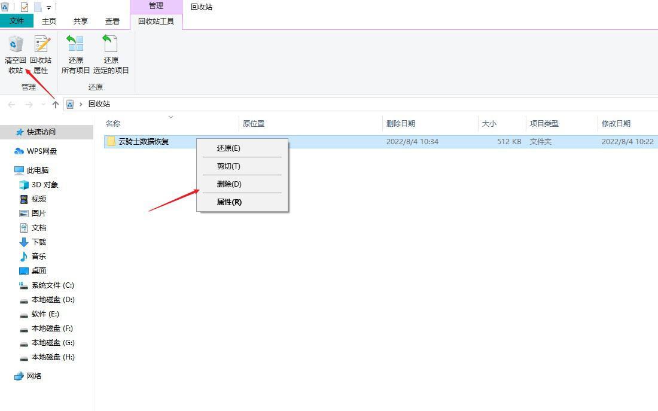Open drive 本地磁盘 (G:)
658x411 pixels.
coord(53,343)
